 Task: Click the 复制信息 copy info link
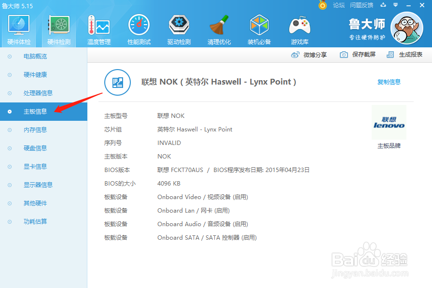[389, 82]
